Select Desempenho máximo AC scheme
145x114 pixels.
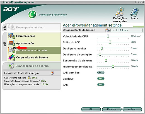coord(34,27)
